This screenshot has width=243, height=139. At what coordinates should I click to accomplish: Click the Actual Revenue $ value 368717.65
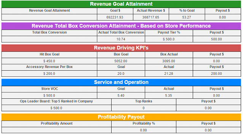click(151, 17)
